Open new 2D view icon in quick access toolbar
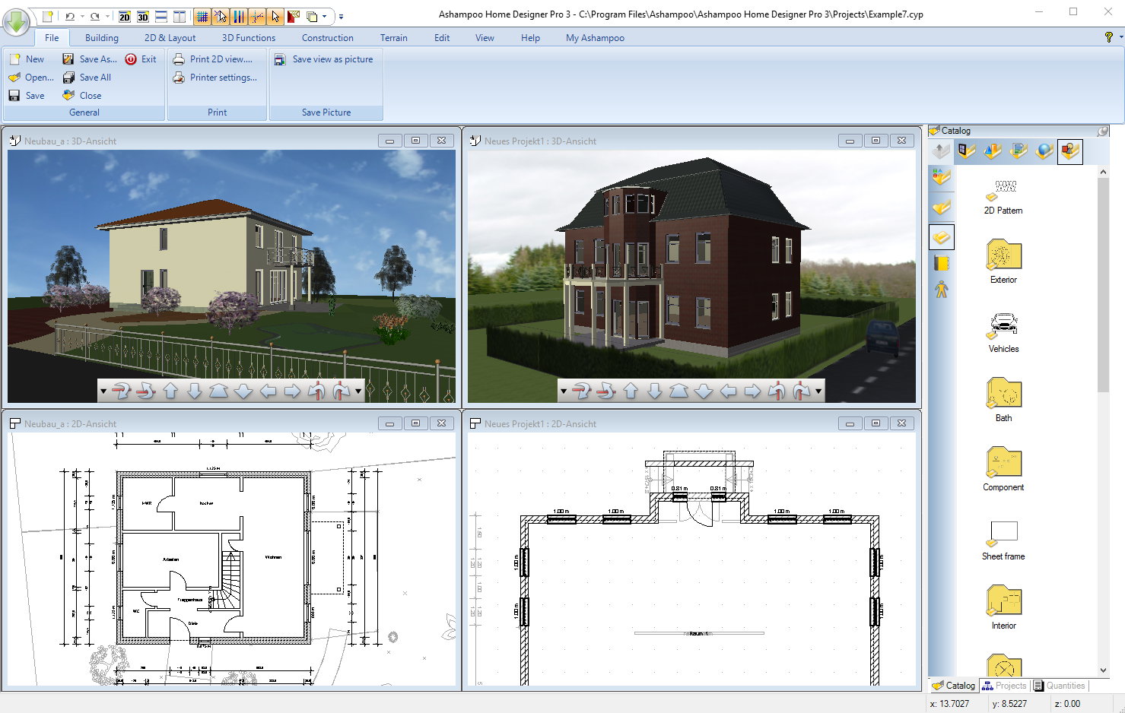The image size is (1125, 713). 125,17
